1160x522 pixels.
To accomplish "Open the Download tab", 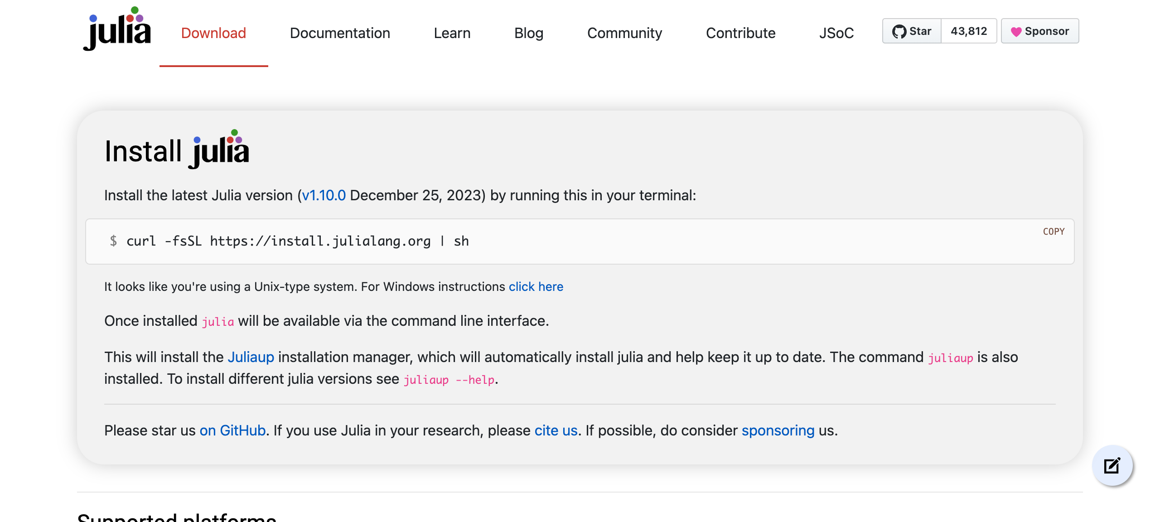I will pyautogui.click(x=213, y=33).
